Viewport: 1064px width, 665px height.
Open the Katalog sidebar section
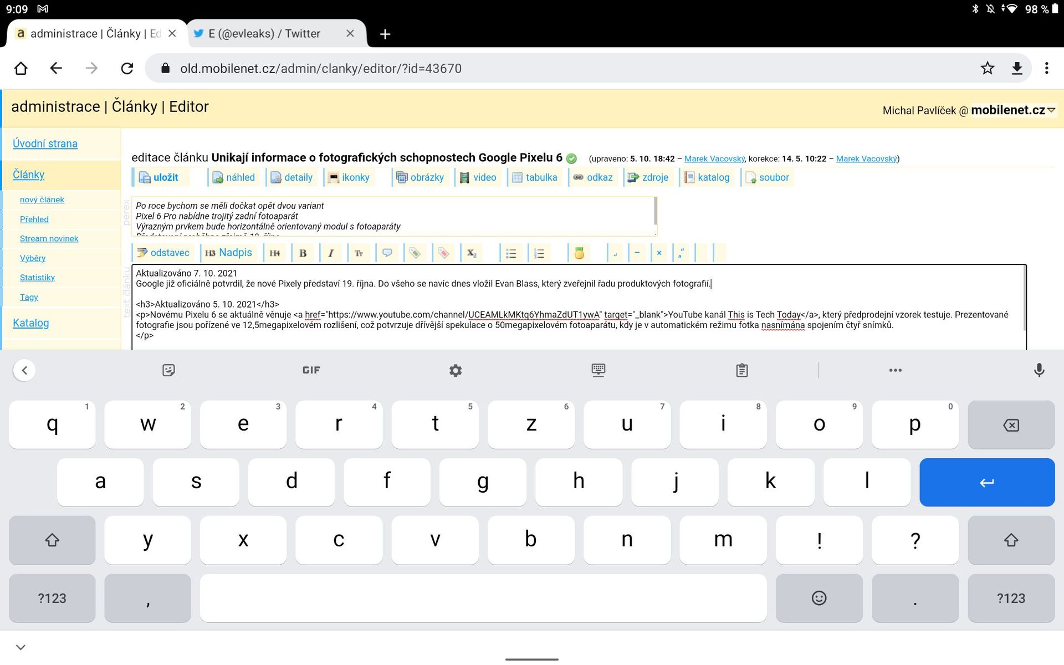30,323
